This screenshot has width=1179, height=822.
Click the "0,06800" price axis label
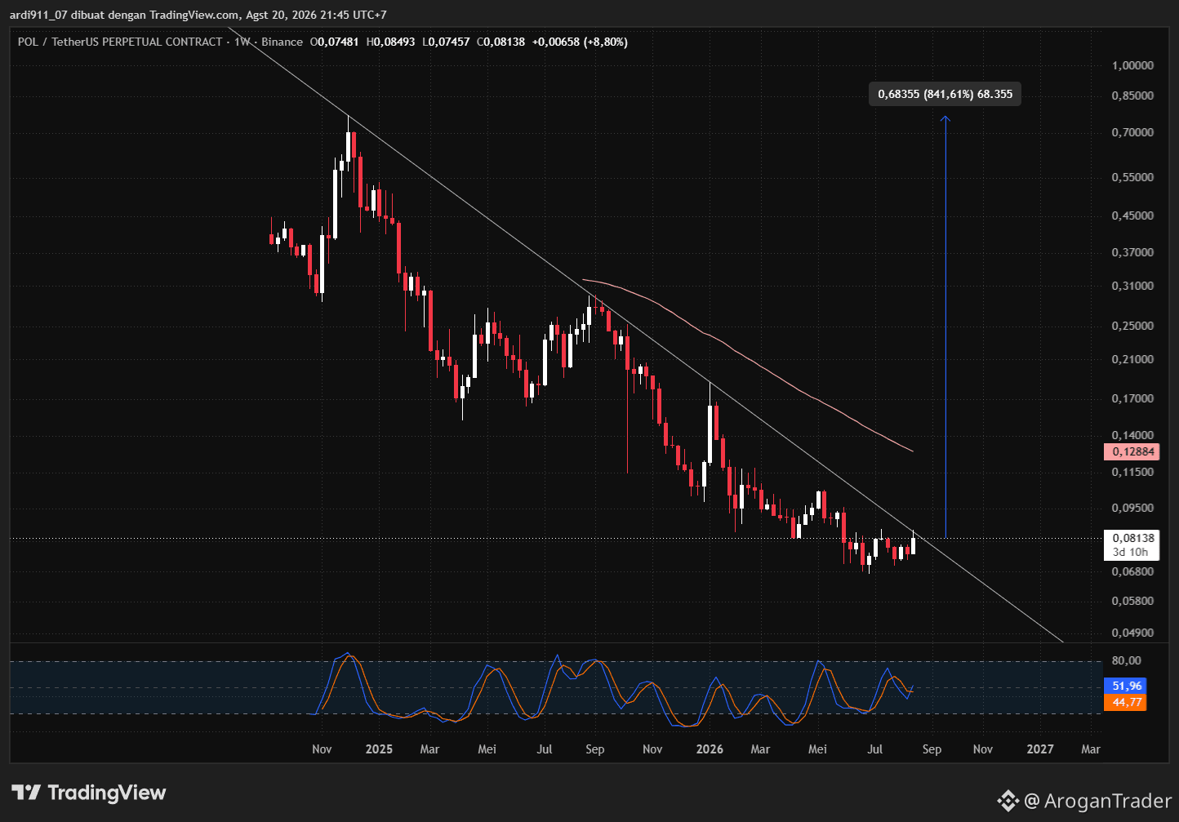(1132, 571)
